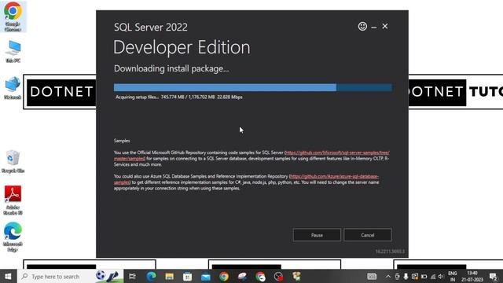Click the microphone tray icon

406,276
